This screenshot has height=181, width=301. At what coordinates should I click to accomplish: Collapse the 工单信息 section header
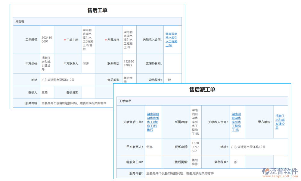coord(125,101)
